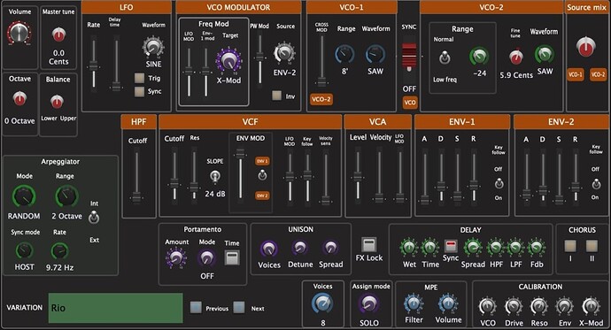
Task: Enable the LFO Trig checkbox
Action: tap(140, 78)
